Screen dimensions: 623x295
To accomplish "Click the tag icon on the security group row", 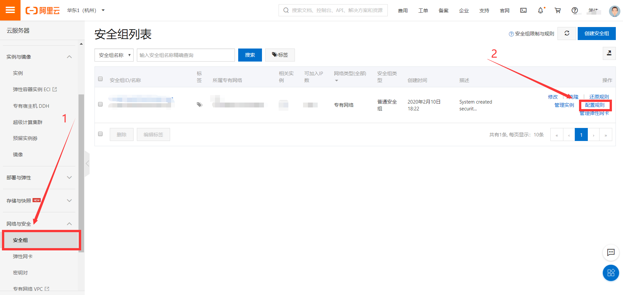I will tap(199, 105).
